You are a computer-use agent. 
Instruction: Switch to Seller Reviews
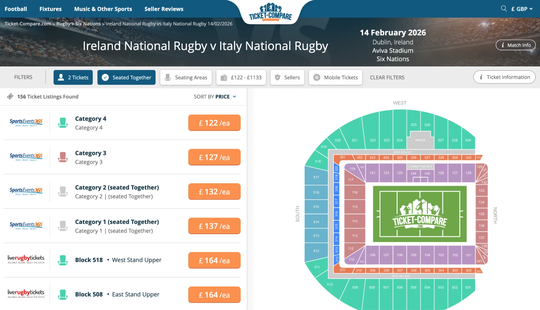point(163,9)
